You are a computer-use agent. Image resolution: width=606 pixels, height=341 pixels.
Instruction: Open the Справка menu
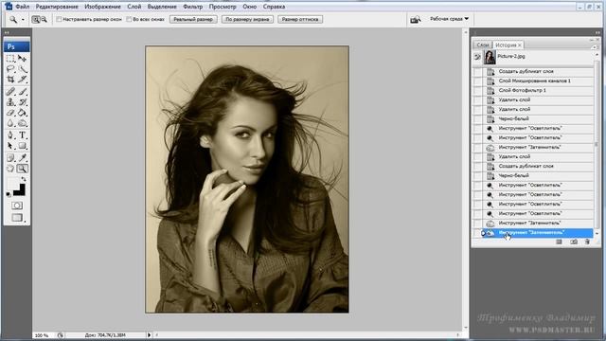click(274, 7)
